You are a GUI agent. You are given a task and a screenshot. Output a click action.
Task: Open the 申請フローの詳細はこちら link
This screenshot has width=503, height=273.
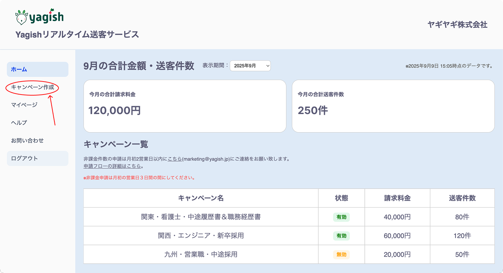[x=112, y=166]
